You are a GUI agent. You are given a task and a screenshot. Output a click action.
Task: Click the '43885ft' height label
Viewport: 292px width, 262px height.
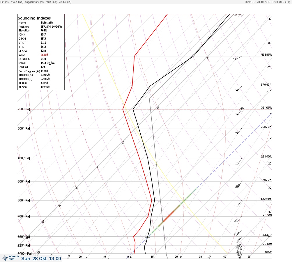point(266,54)
